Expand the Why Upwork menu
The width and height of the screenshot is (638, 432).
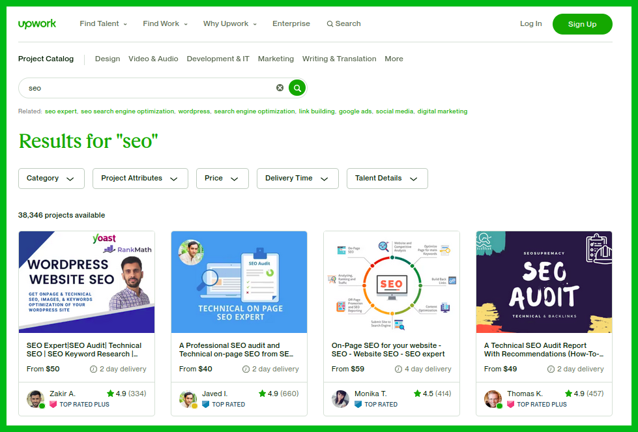point(230,23)
